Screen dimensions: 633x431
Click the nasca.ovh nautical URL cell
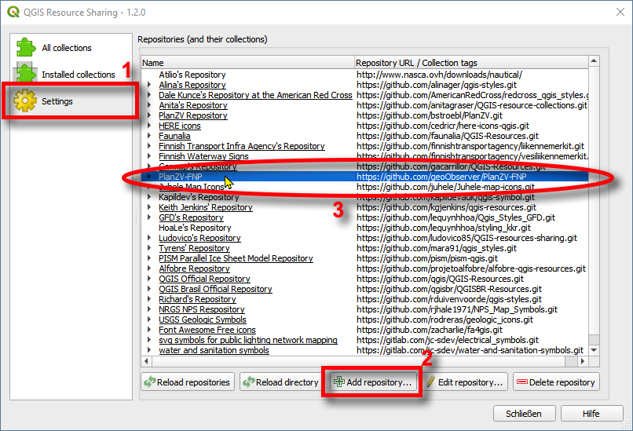click(x=439, y=75)
